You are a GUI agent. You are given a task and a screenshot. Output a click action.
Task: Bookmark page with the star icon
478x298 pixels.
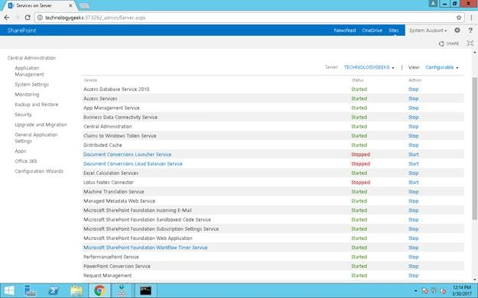coord(458,18)
